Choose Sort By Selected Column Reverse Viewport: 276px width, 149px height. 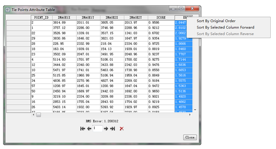tap(225, 34)
